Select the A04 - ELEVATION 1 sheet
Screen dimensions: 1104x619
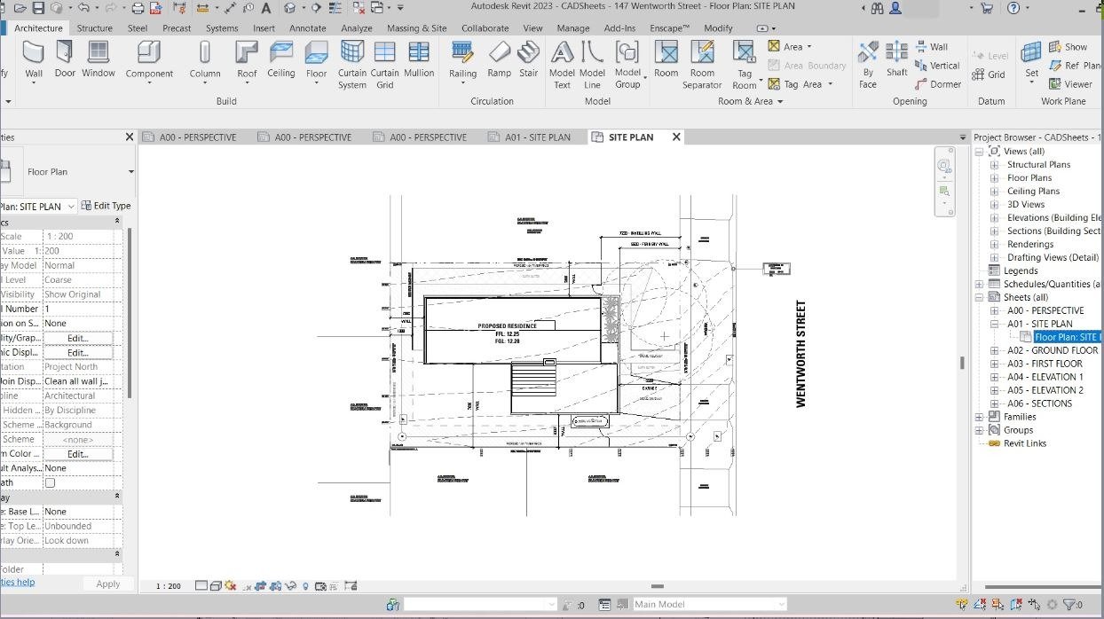click(1045, 377)
